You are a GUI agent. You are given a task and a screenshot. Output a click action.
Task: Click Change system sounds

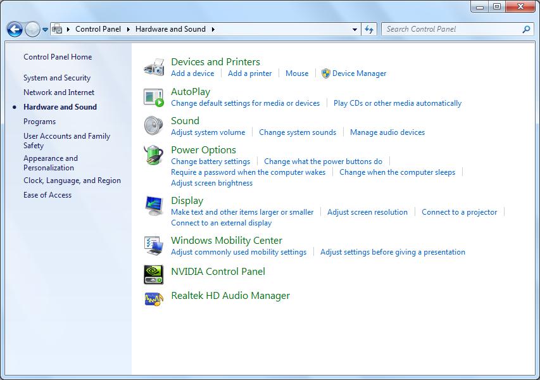tap(298, 132)
